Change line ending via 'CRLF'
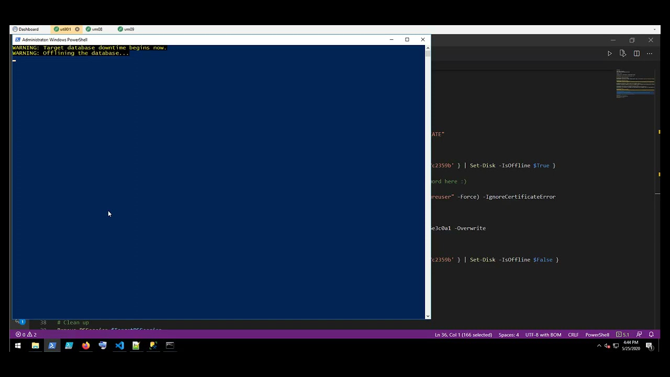The height and width of the screenshot is (377, 670). coord(573,335)
